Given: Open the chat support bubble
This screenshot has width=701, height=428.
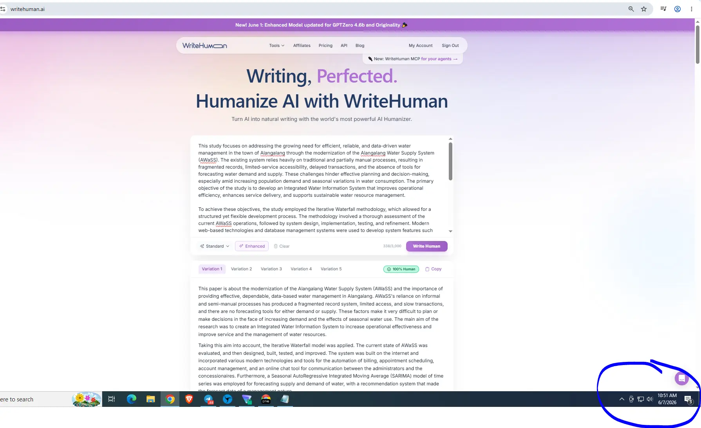Looking at the screenshot, I should [682, 378].
